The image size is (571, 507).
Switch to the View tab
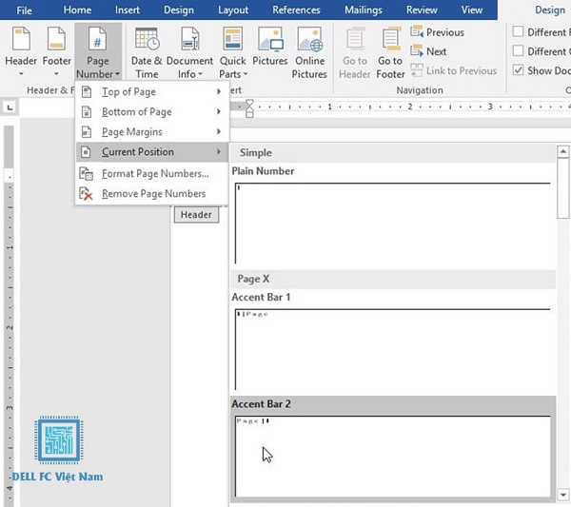coord(472,10)
